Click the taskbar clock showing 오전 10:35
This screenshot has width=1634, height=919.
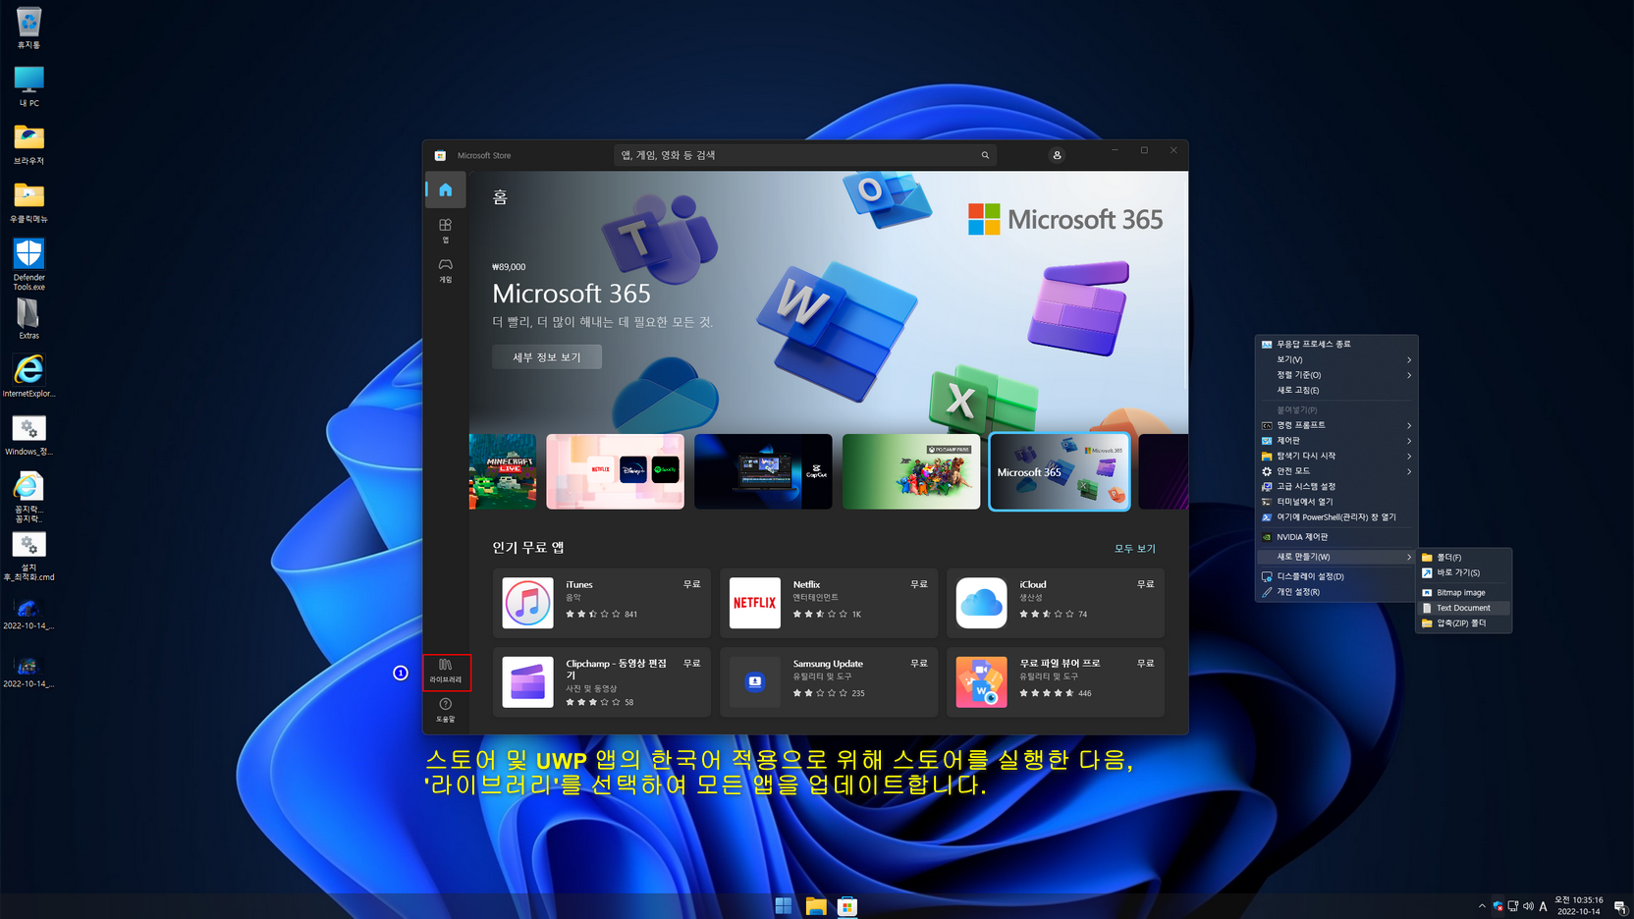pos(1578,905)
